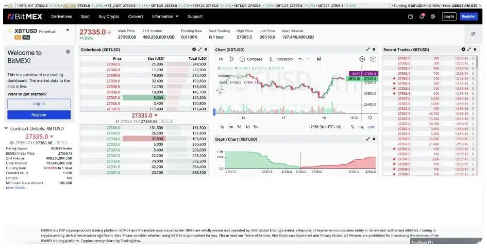
Task: Favorite XBTUSD with the star icon
Action: tap(10, 31)
